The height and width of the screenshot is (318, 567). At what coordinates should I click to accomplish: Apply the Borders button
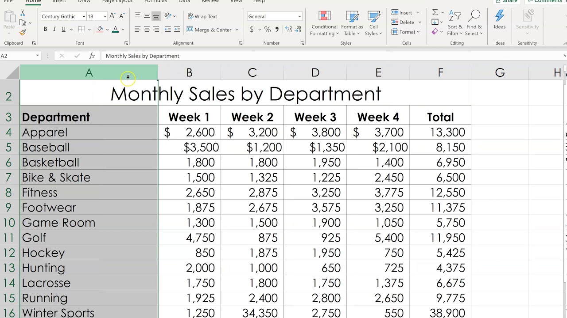(x=82, y=30)
